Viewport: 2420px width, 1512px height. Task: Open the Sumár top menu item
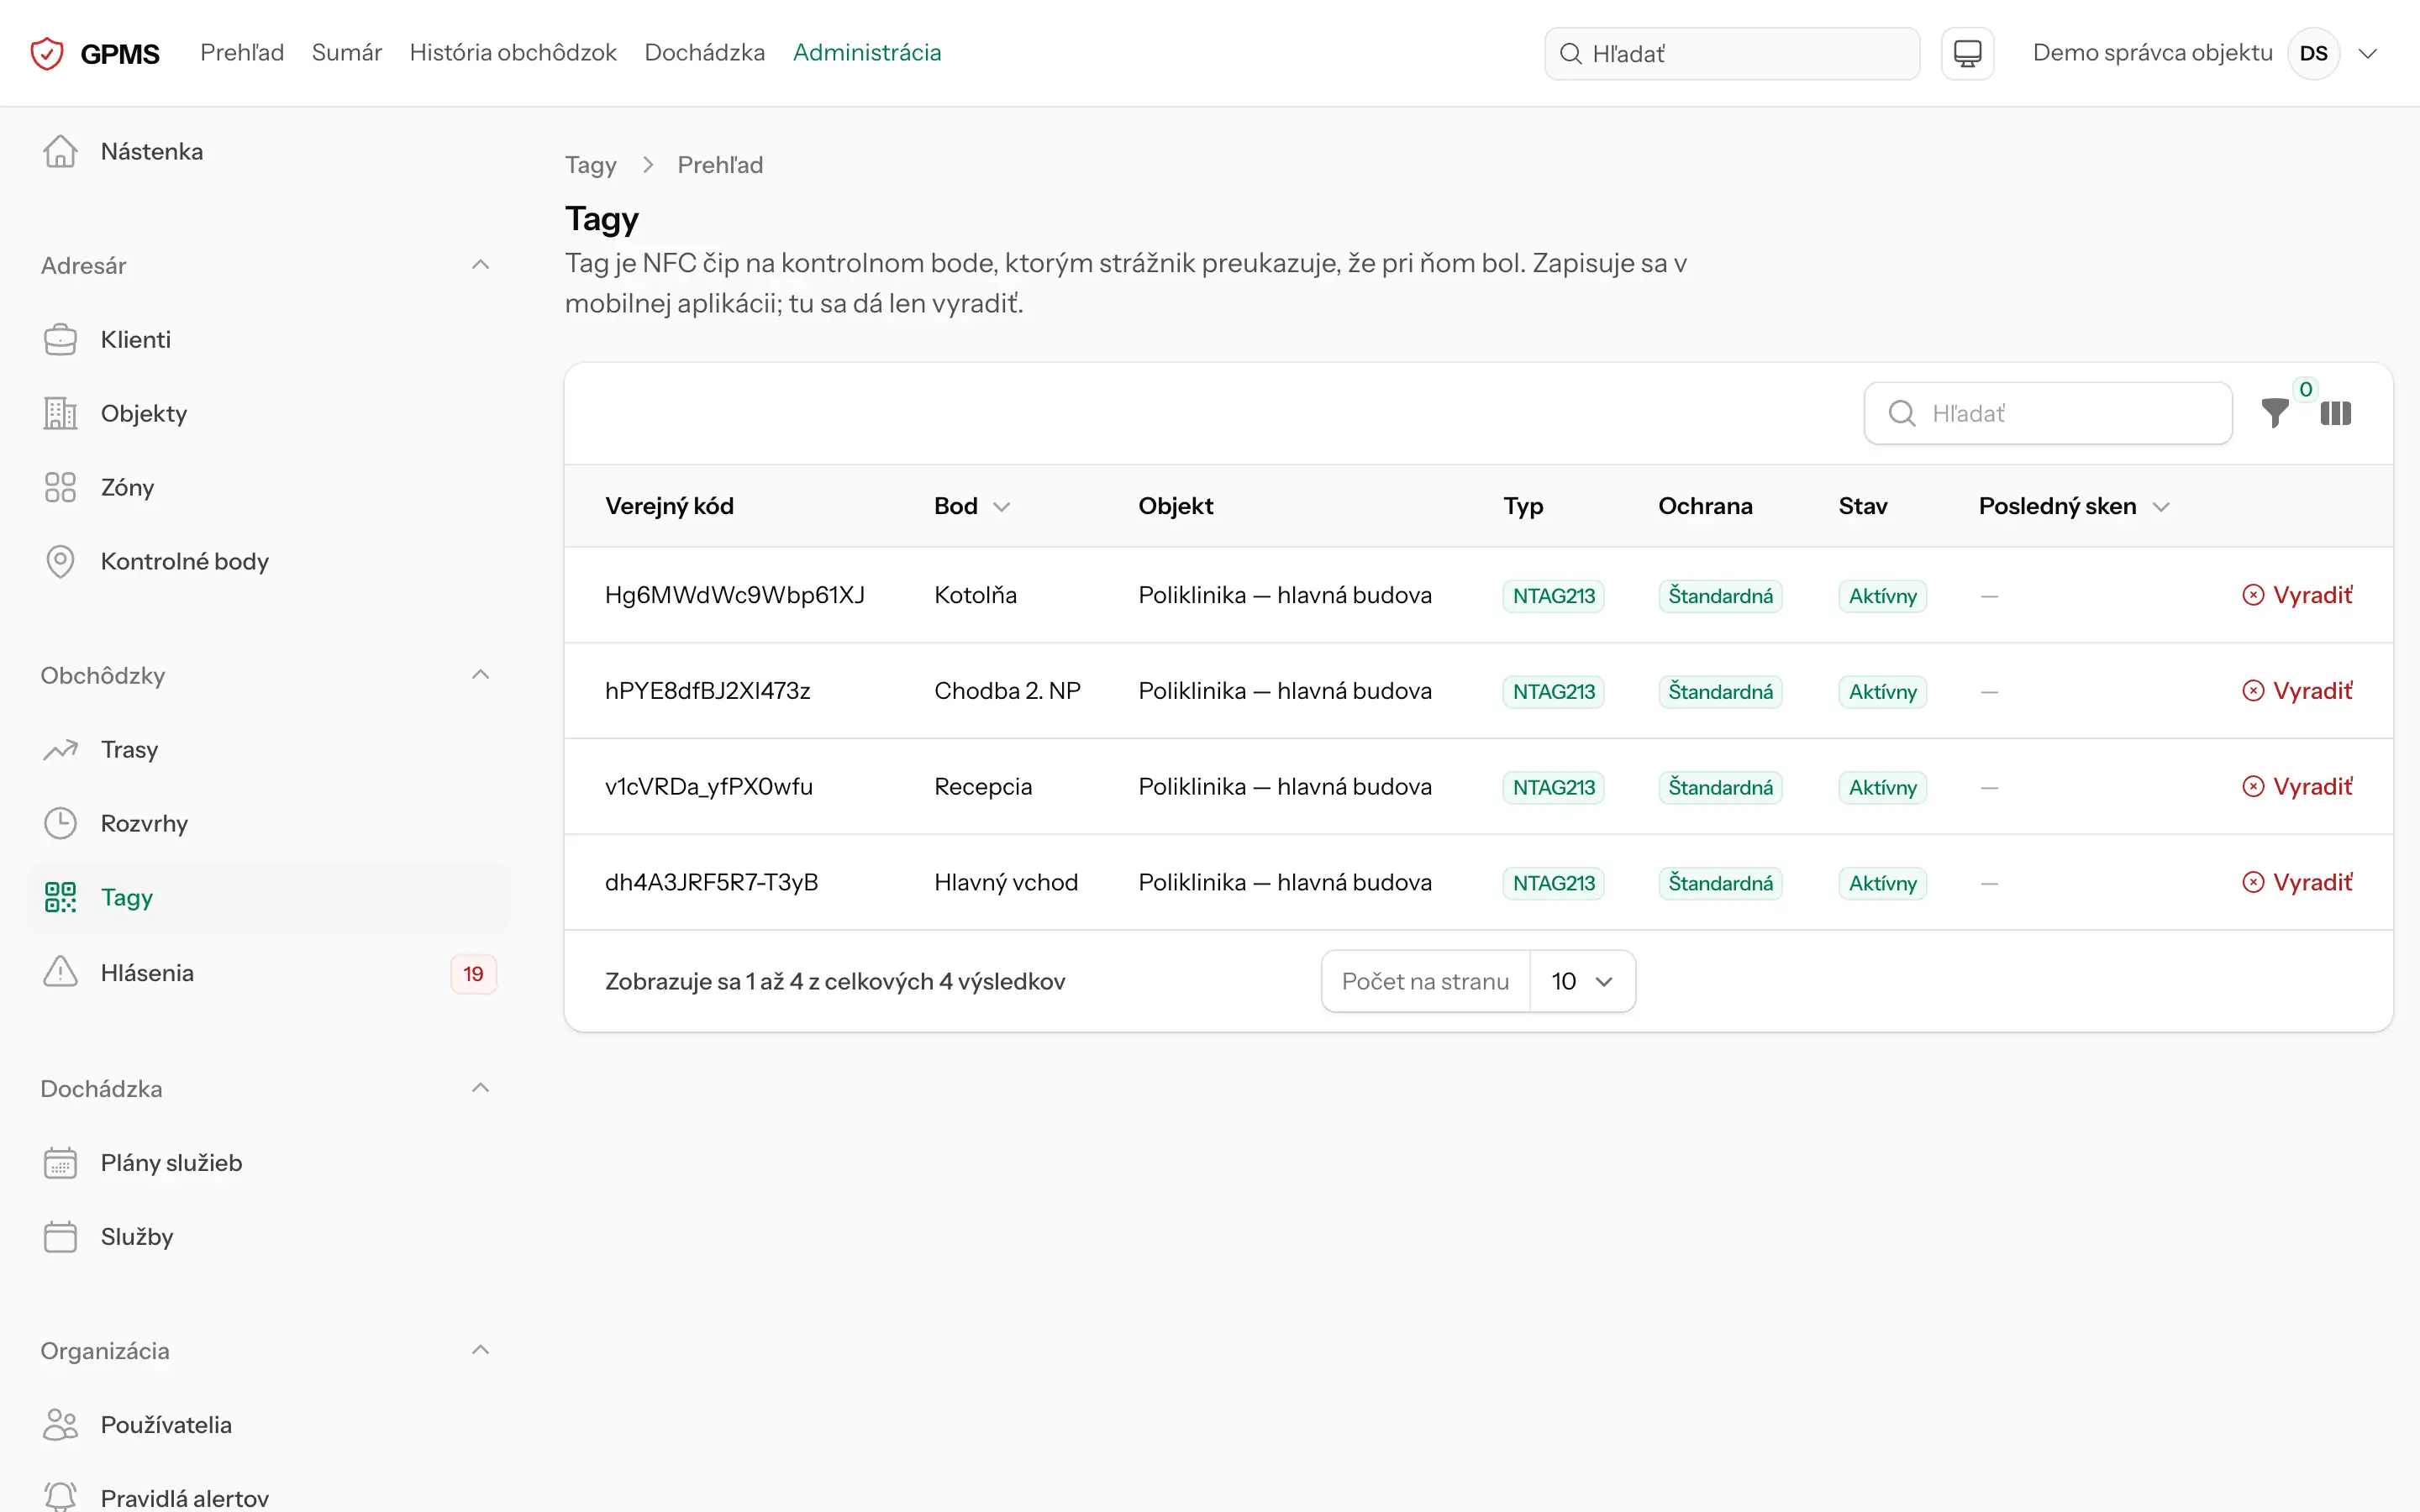point(347,53)
